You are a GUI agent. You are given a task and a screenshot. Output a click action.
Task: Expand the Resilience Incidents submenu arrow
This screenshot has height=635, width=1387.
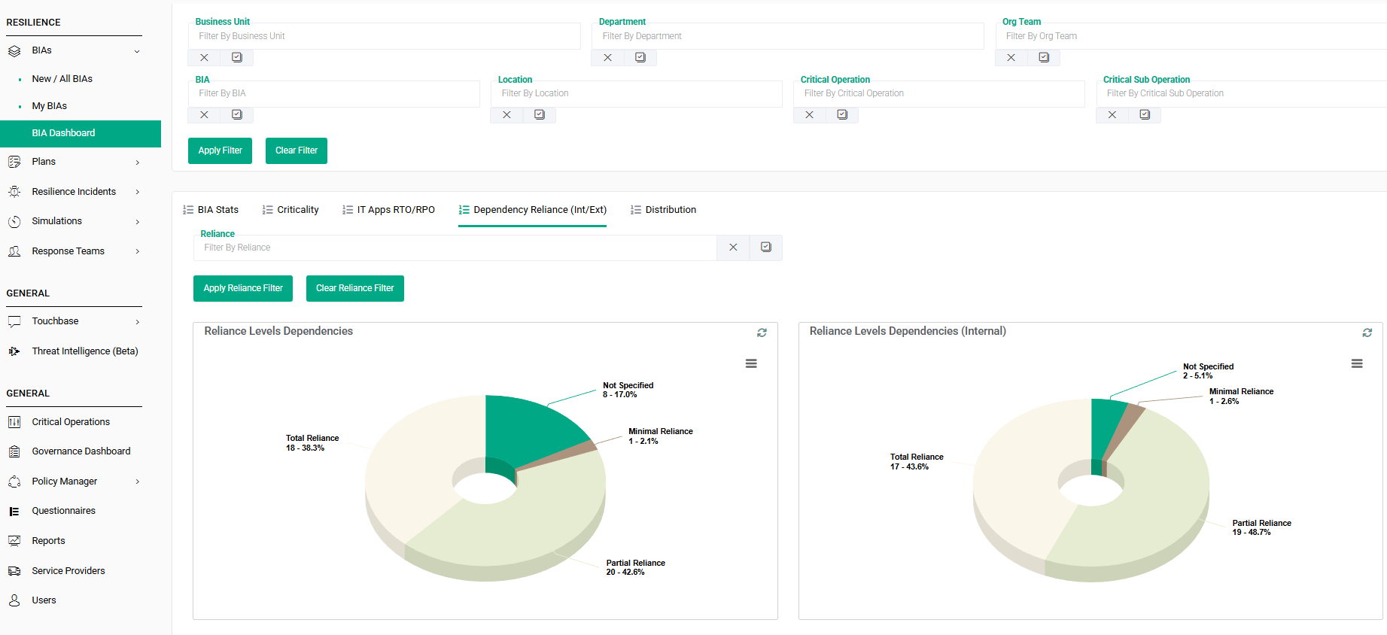tap(137, 192)
